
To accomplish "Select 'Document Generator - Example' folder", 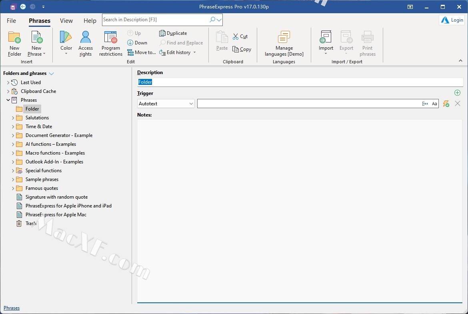I will click(x=59, y=135).
